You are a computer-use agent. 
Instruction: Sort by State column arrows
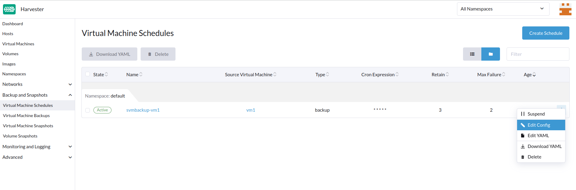[x=106, y=74]
